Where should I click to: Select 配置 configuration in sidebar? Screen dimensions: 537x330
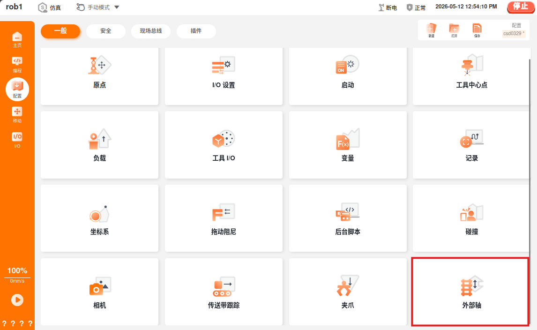pyautogui.click(x=17, y=90)
